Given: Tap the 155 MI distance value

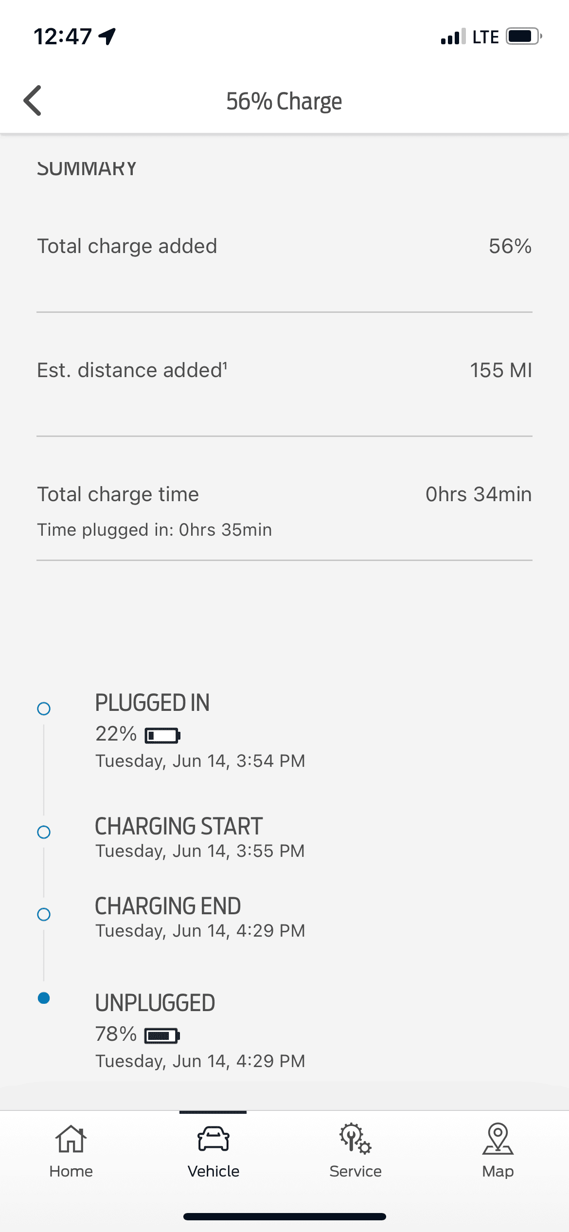Looking at the screenshot, I should pyautogui.click(x=500, y=370).
